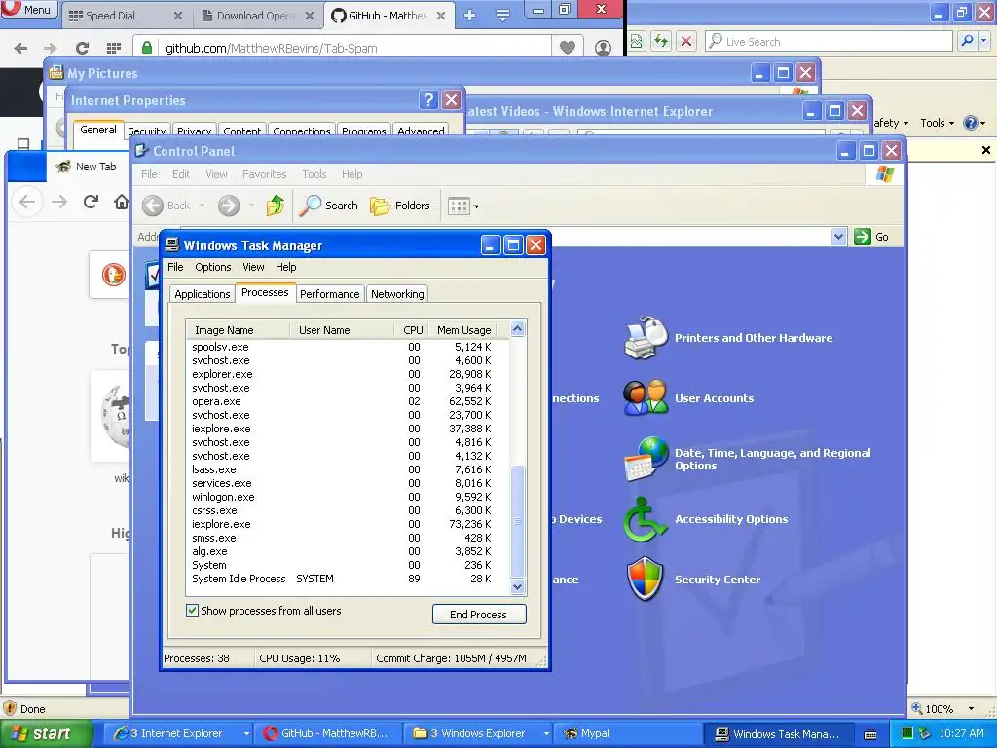The image size is (997, 748).
Task: Click process list scrollbar thumb
Action: [517, 522]
